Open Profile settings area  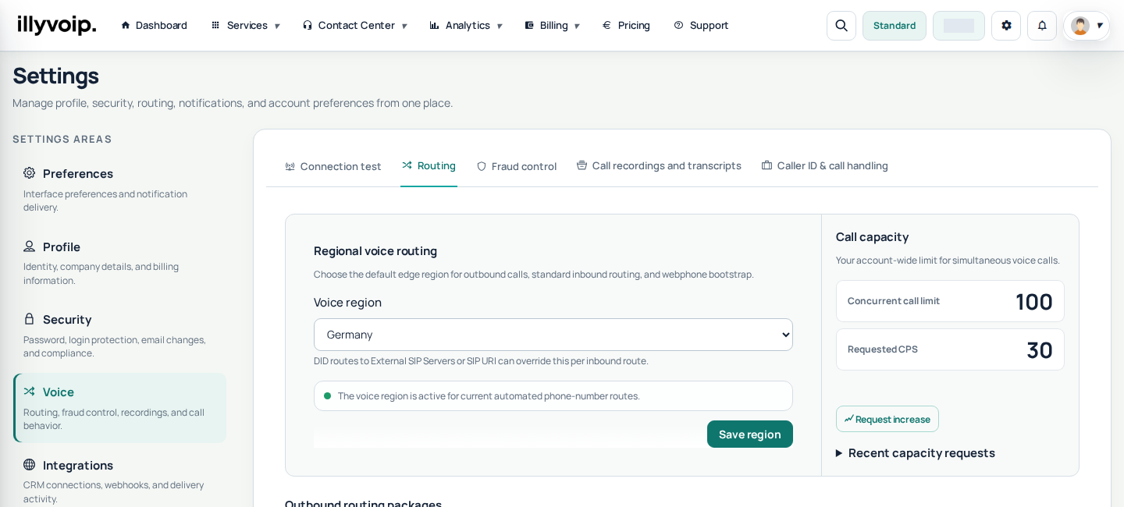click(119, 262)
